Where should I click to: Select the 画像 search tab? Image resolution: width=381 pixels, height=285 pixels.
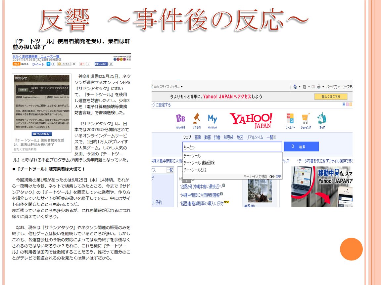(198, 137)
